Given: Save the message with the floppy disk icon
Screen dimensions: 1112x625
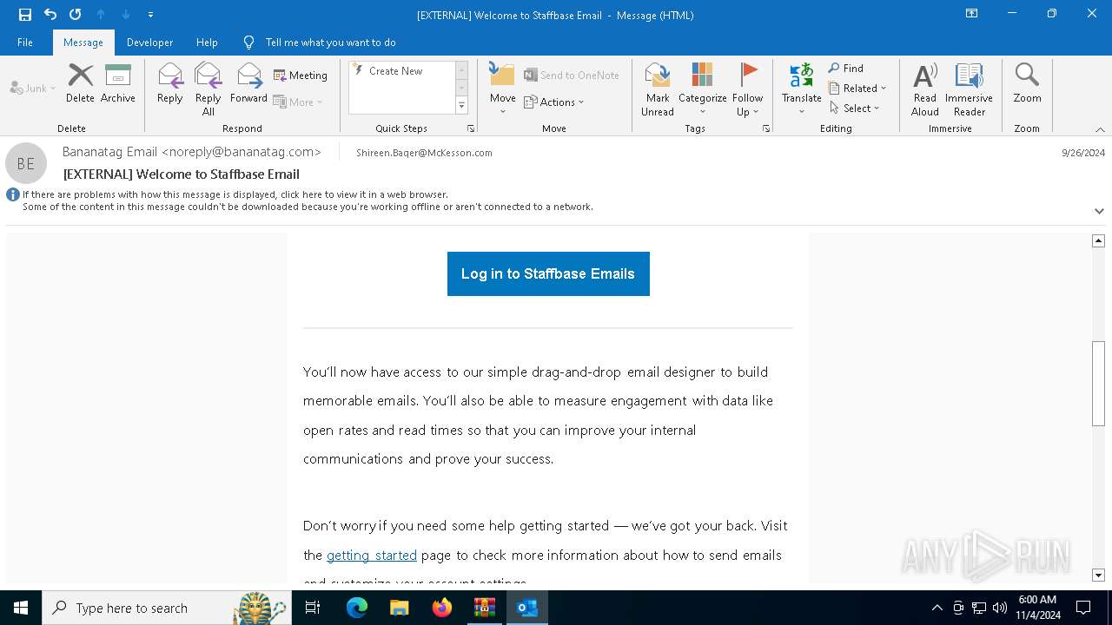Looking at the screenshot, I should pos(25,15).
